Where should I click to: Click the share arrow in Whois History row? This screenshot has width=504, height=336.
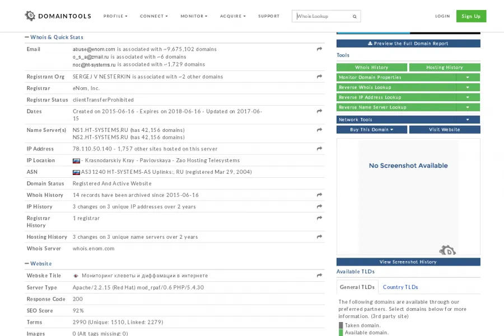(319, 195)
